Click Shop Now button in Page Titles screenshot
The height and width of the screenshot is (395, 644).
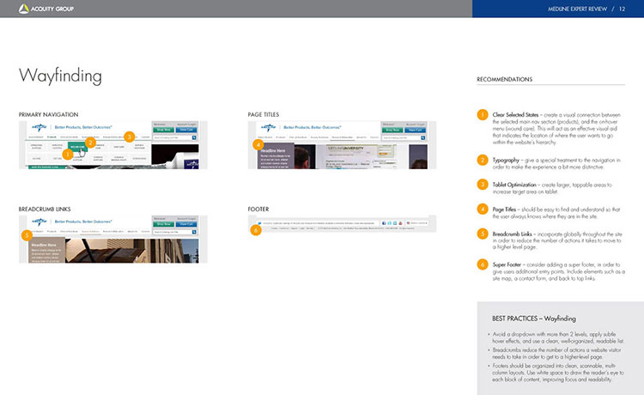pyautogui.click(x=392, y=130)
